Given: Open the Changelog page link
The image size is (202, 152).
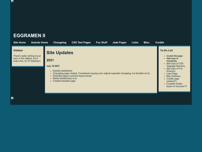Looking at the screenshot, I should tap(60, 42).
